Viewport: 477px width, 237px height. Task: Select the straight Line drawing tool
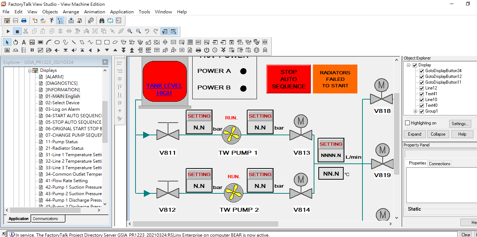click(x=74, y=42)
